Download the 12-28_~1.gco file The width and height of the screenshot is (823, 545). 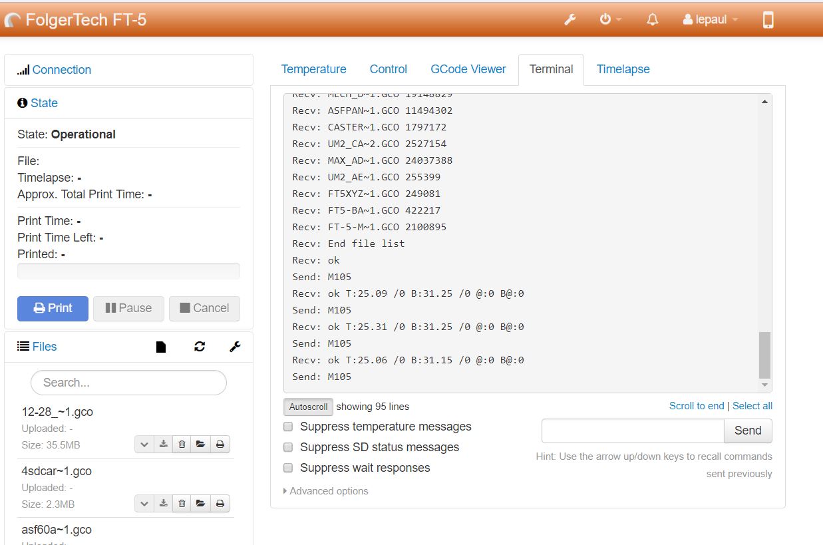163,445
